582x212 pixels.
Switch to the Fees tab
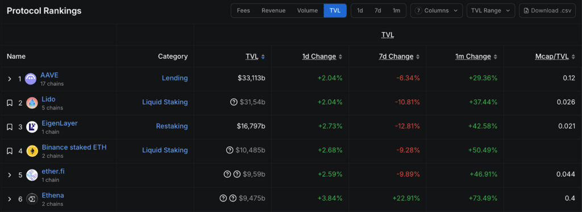pyautogui.click(x=243, y=11)
